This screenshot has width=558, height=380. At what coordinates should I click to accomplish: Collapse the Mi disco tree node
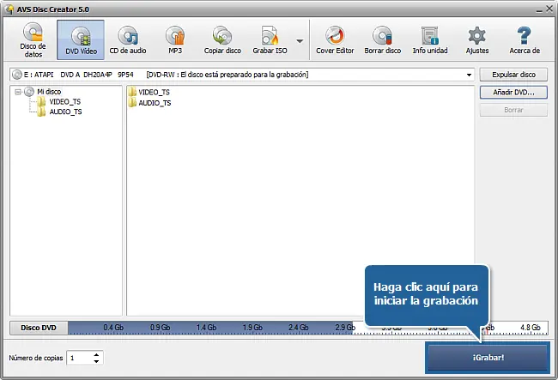tap(18, 92)
